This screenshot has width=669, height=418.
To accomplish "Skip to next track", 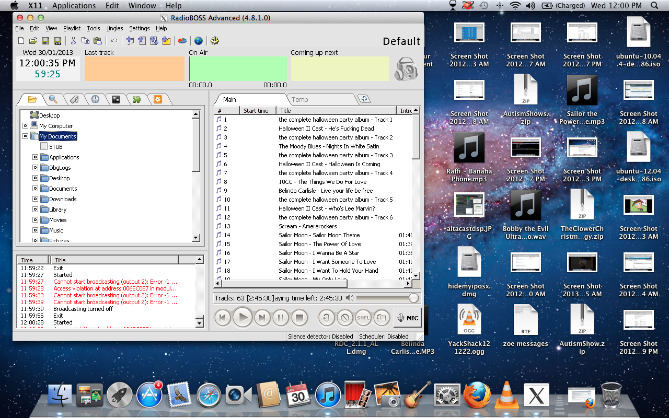I will [x=262, y=317].
